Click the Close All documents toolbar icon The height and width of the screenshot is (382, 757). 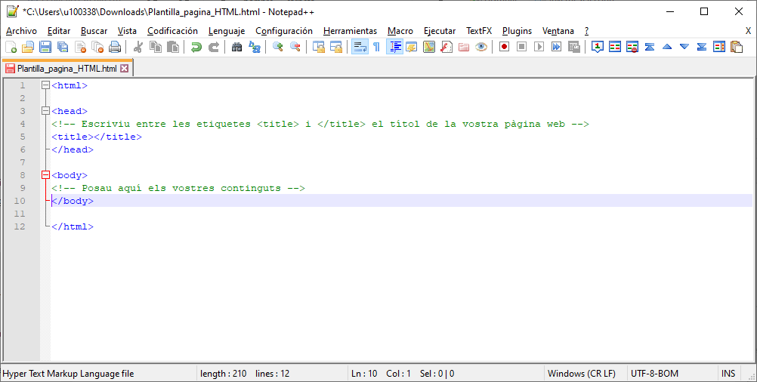(97, 47)
